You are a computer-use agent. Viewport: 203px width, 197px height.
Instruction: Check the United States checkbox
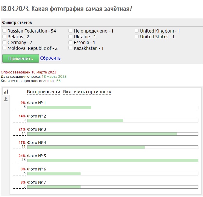coord(137,37)
